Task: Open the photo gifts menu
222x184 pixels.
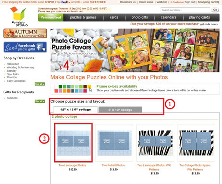Action: click(140, 17)
